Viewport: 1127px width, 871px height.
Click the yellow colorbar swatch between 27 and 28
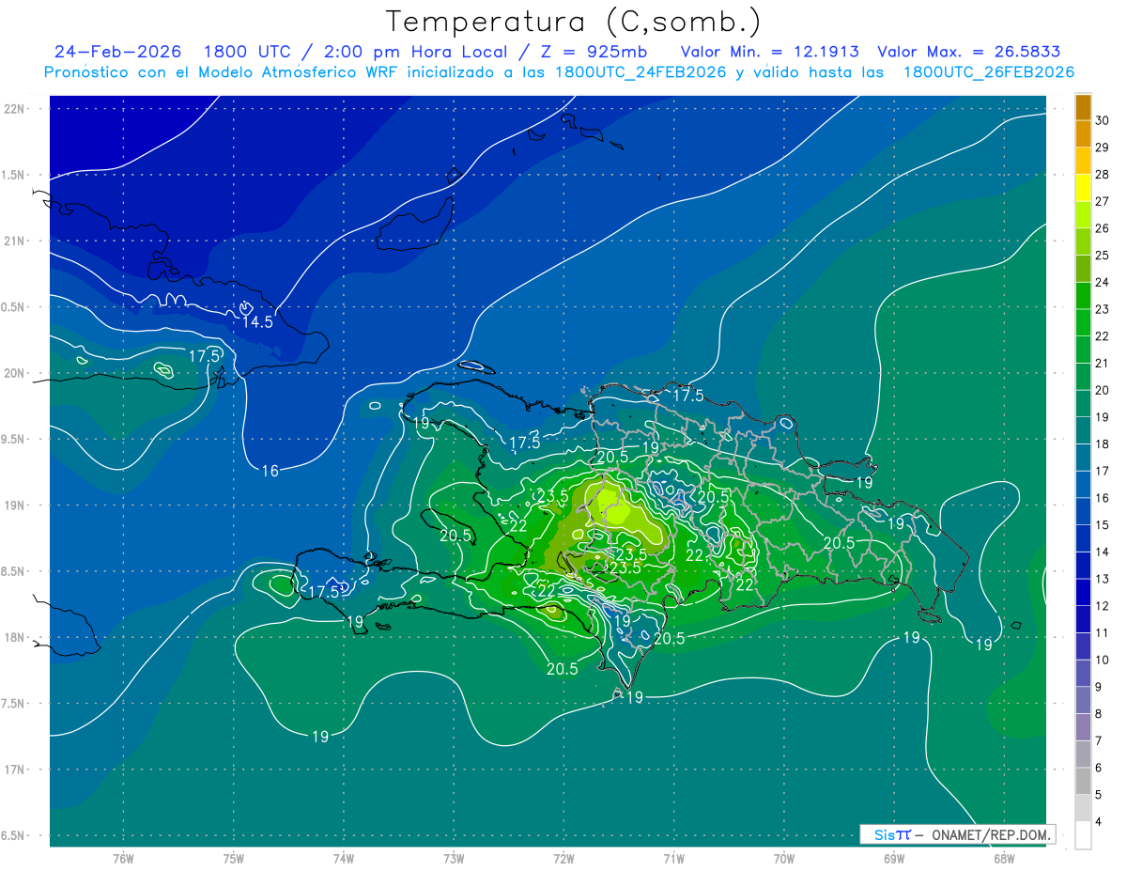coord(1083,188)
